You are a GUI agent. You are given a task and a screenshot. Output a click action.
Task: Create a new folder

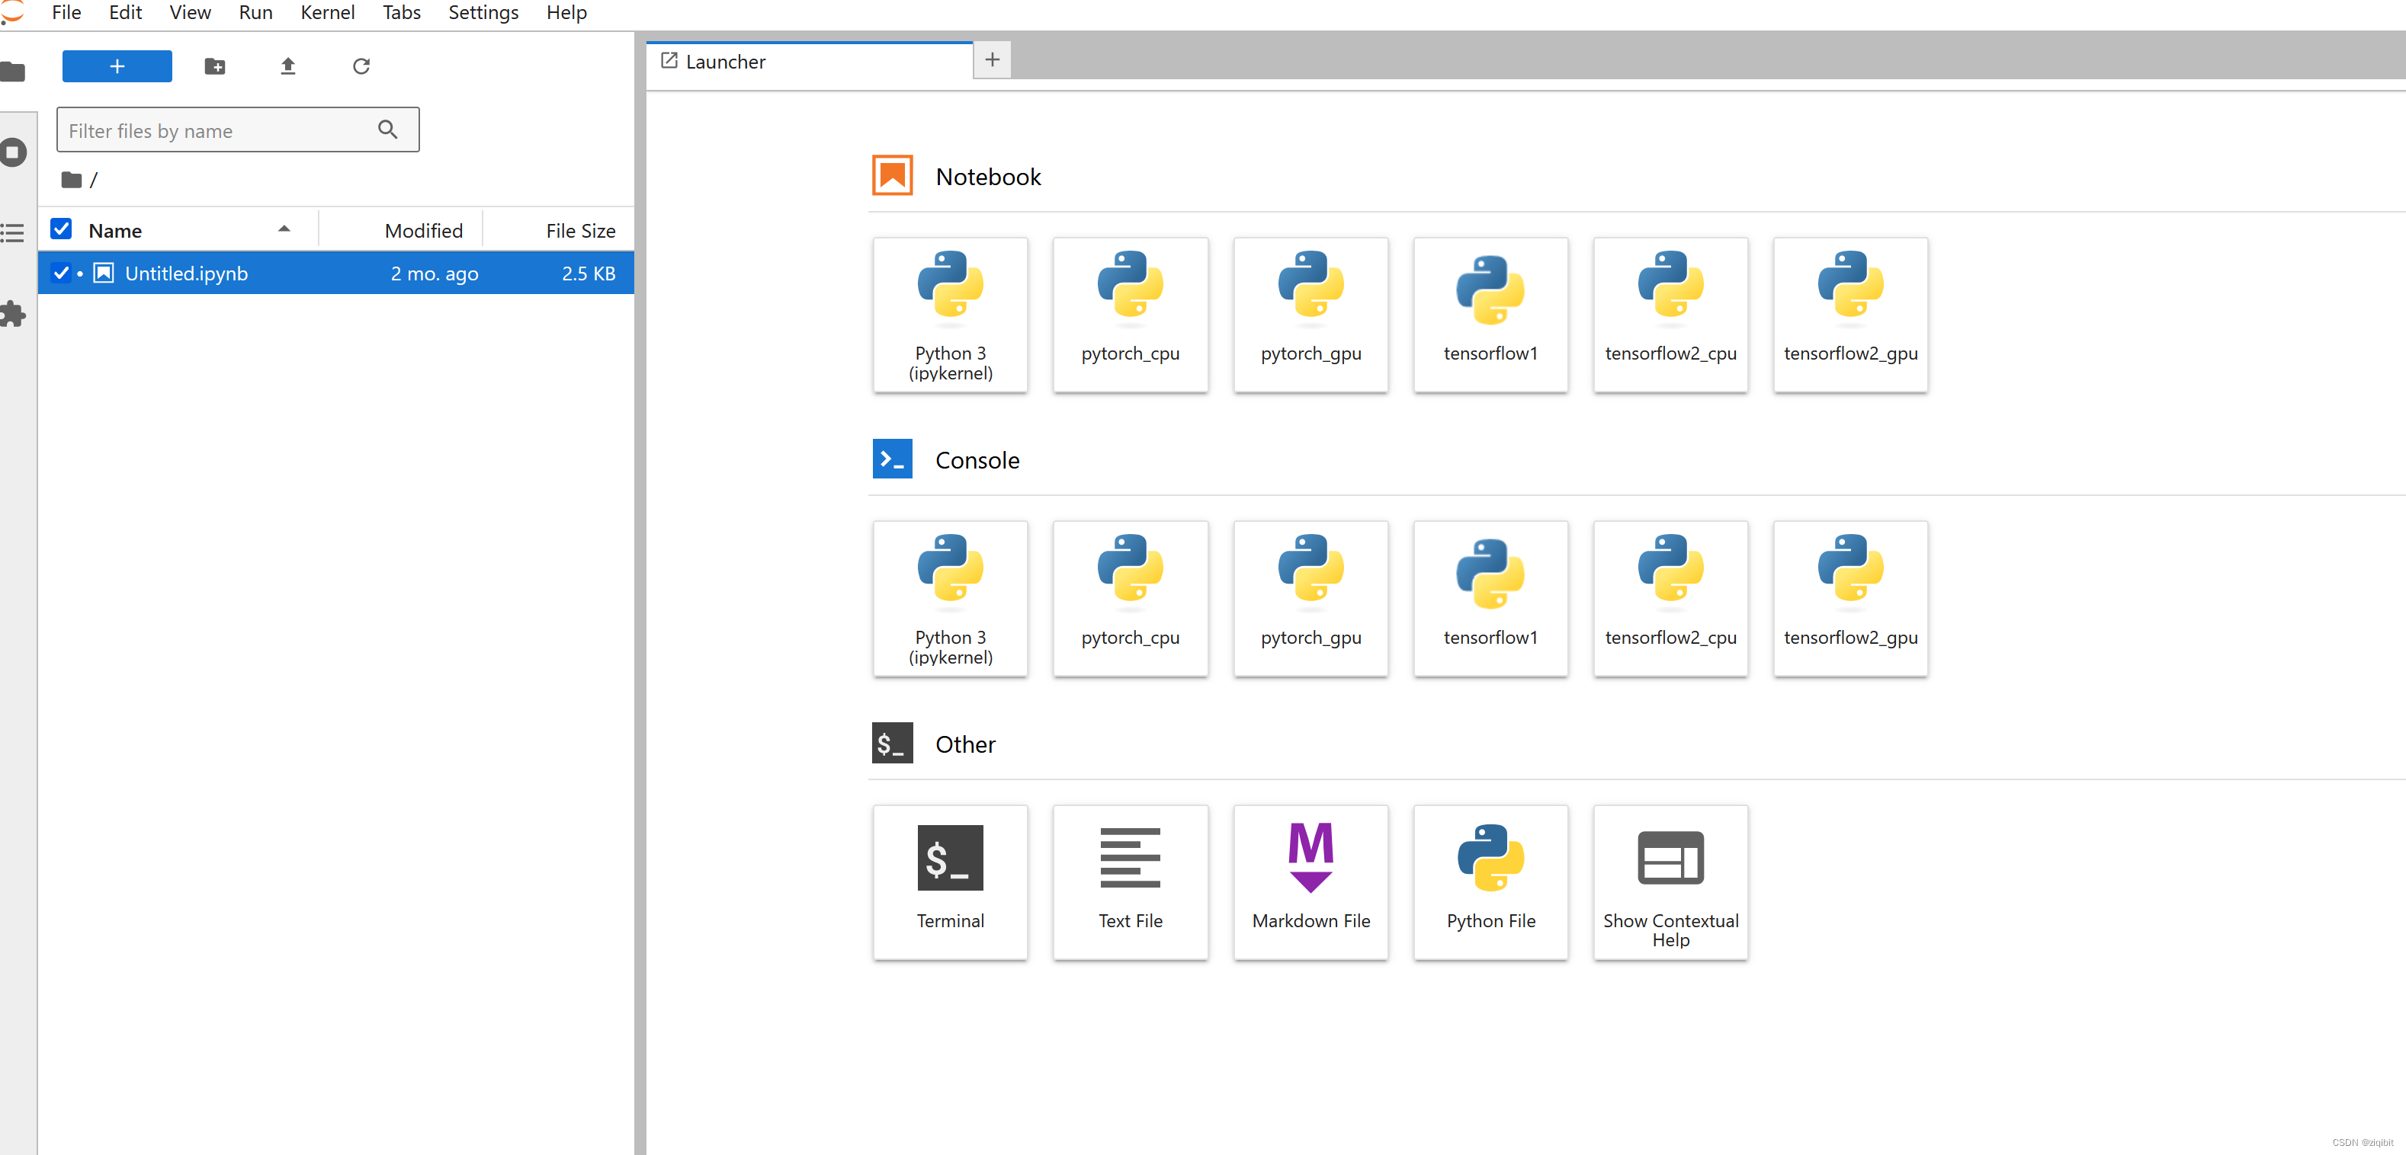(215, 66)
